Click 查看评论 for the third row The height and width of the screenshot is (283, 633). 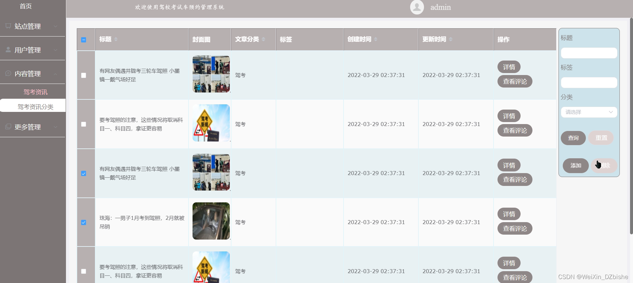[x=515, y=180]
